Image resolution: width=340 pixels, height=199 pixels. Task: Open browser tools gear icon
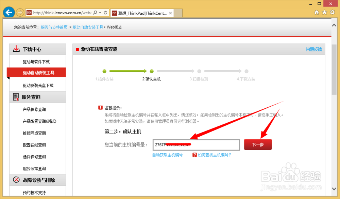333,12
